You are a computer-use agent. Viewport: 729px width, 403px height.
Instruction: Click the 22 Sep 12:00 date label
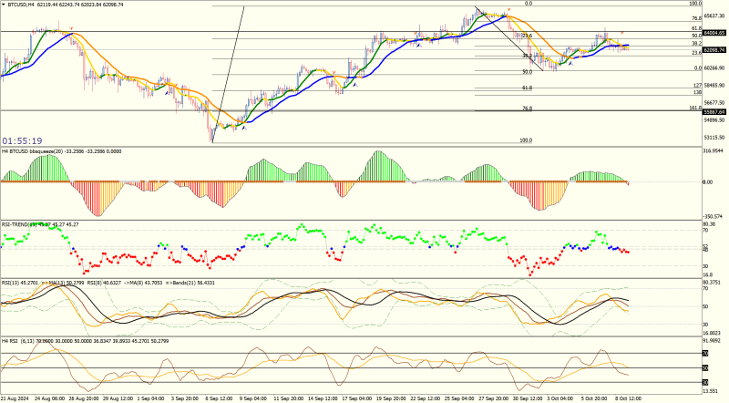(x=425, y=398)
